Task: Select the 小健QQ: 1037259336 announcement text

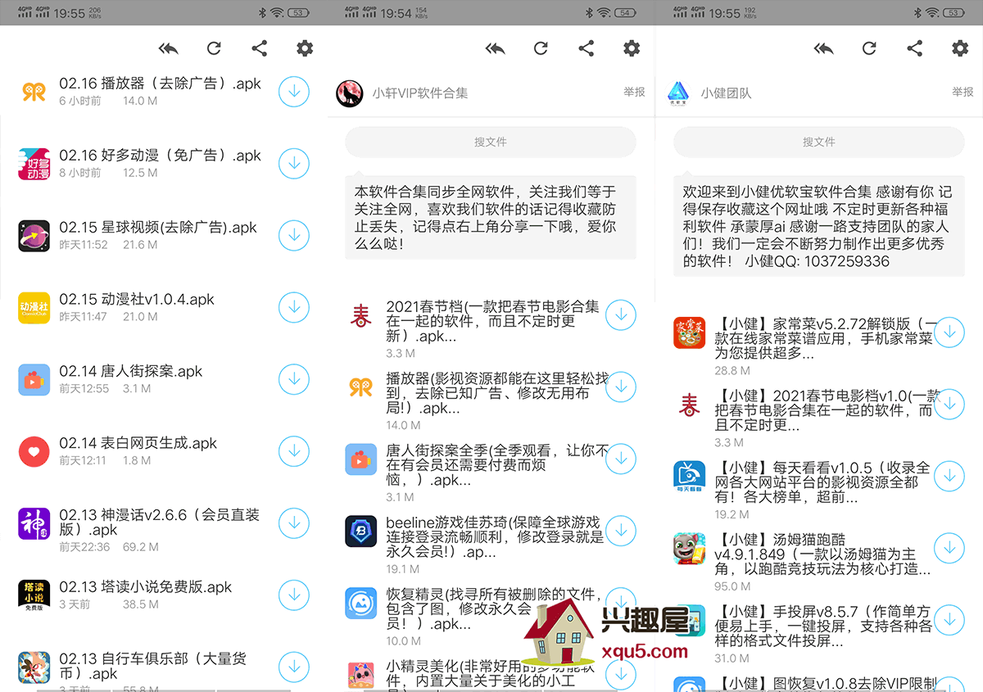Action: pos(818,261)
